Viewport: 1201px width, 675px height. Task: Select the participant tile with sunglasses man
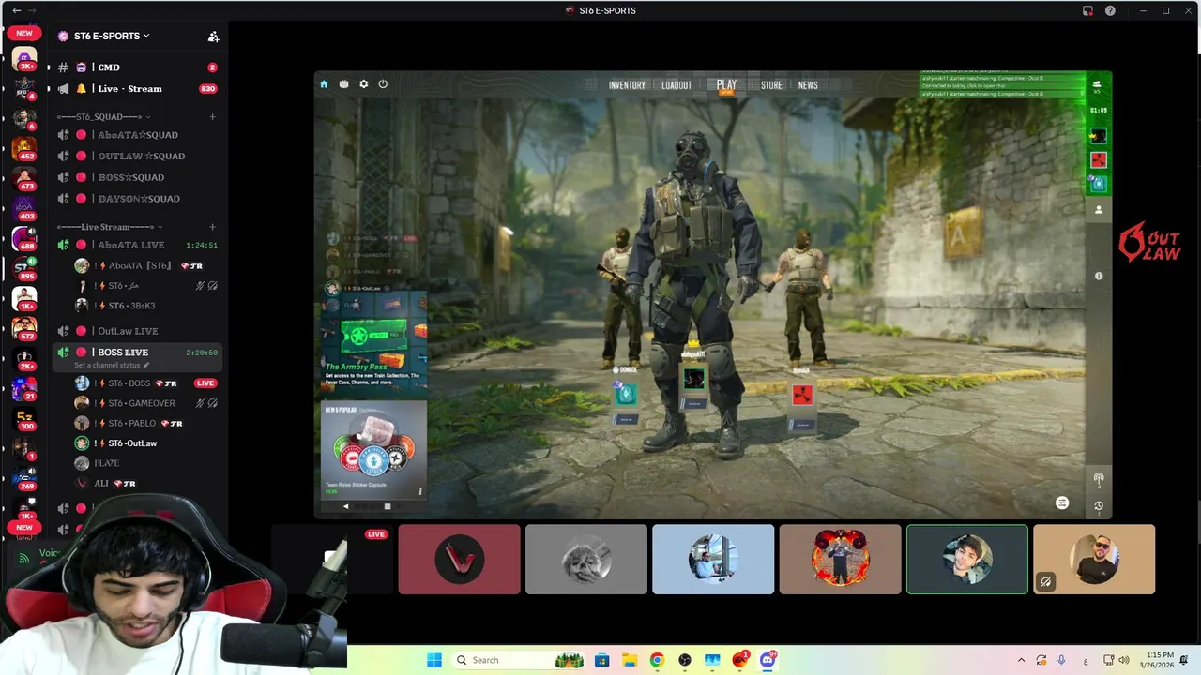(x=1094, y=560)
